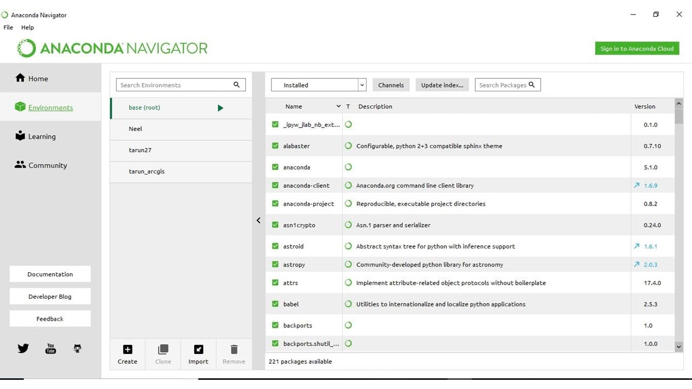Open the Learning section

pos(41,136)
